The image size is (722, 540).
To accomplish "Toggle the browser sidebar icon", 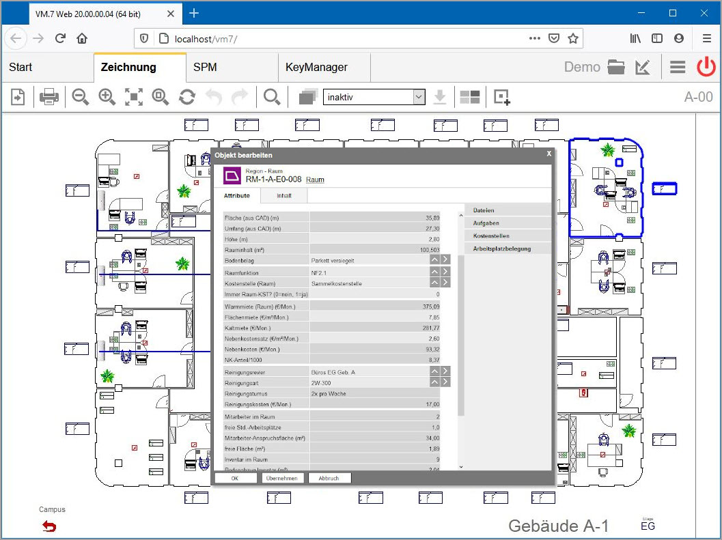I will pos(657,38).
